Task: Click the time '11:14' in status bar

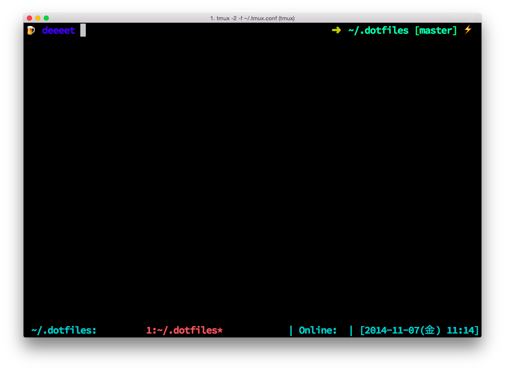Action: (x=460, y=331)
